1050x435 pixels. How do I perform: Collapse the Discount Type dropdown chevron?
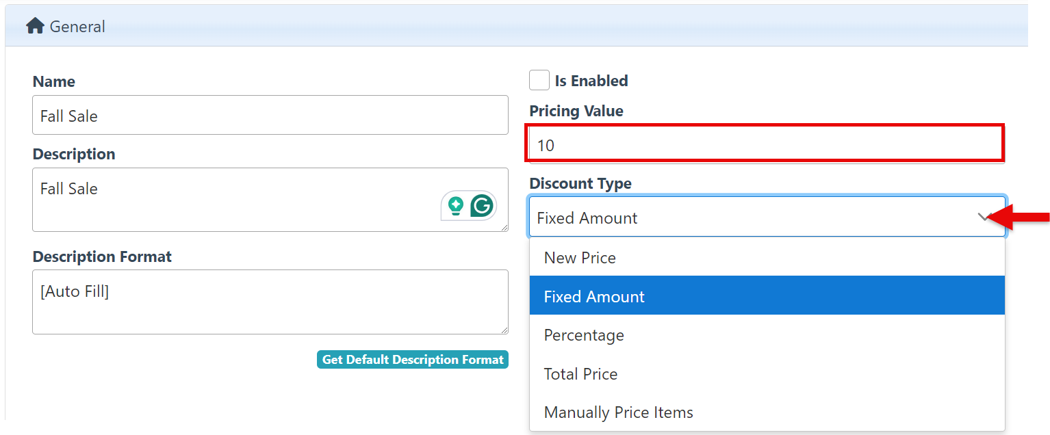985,217
